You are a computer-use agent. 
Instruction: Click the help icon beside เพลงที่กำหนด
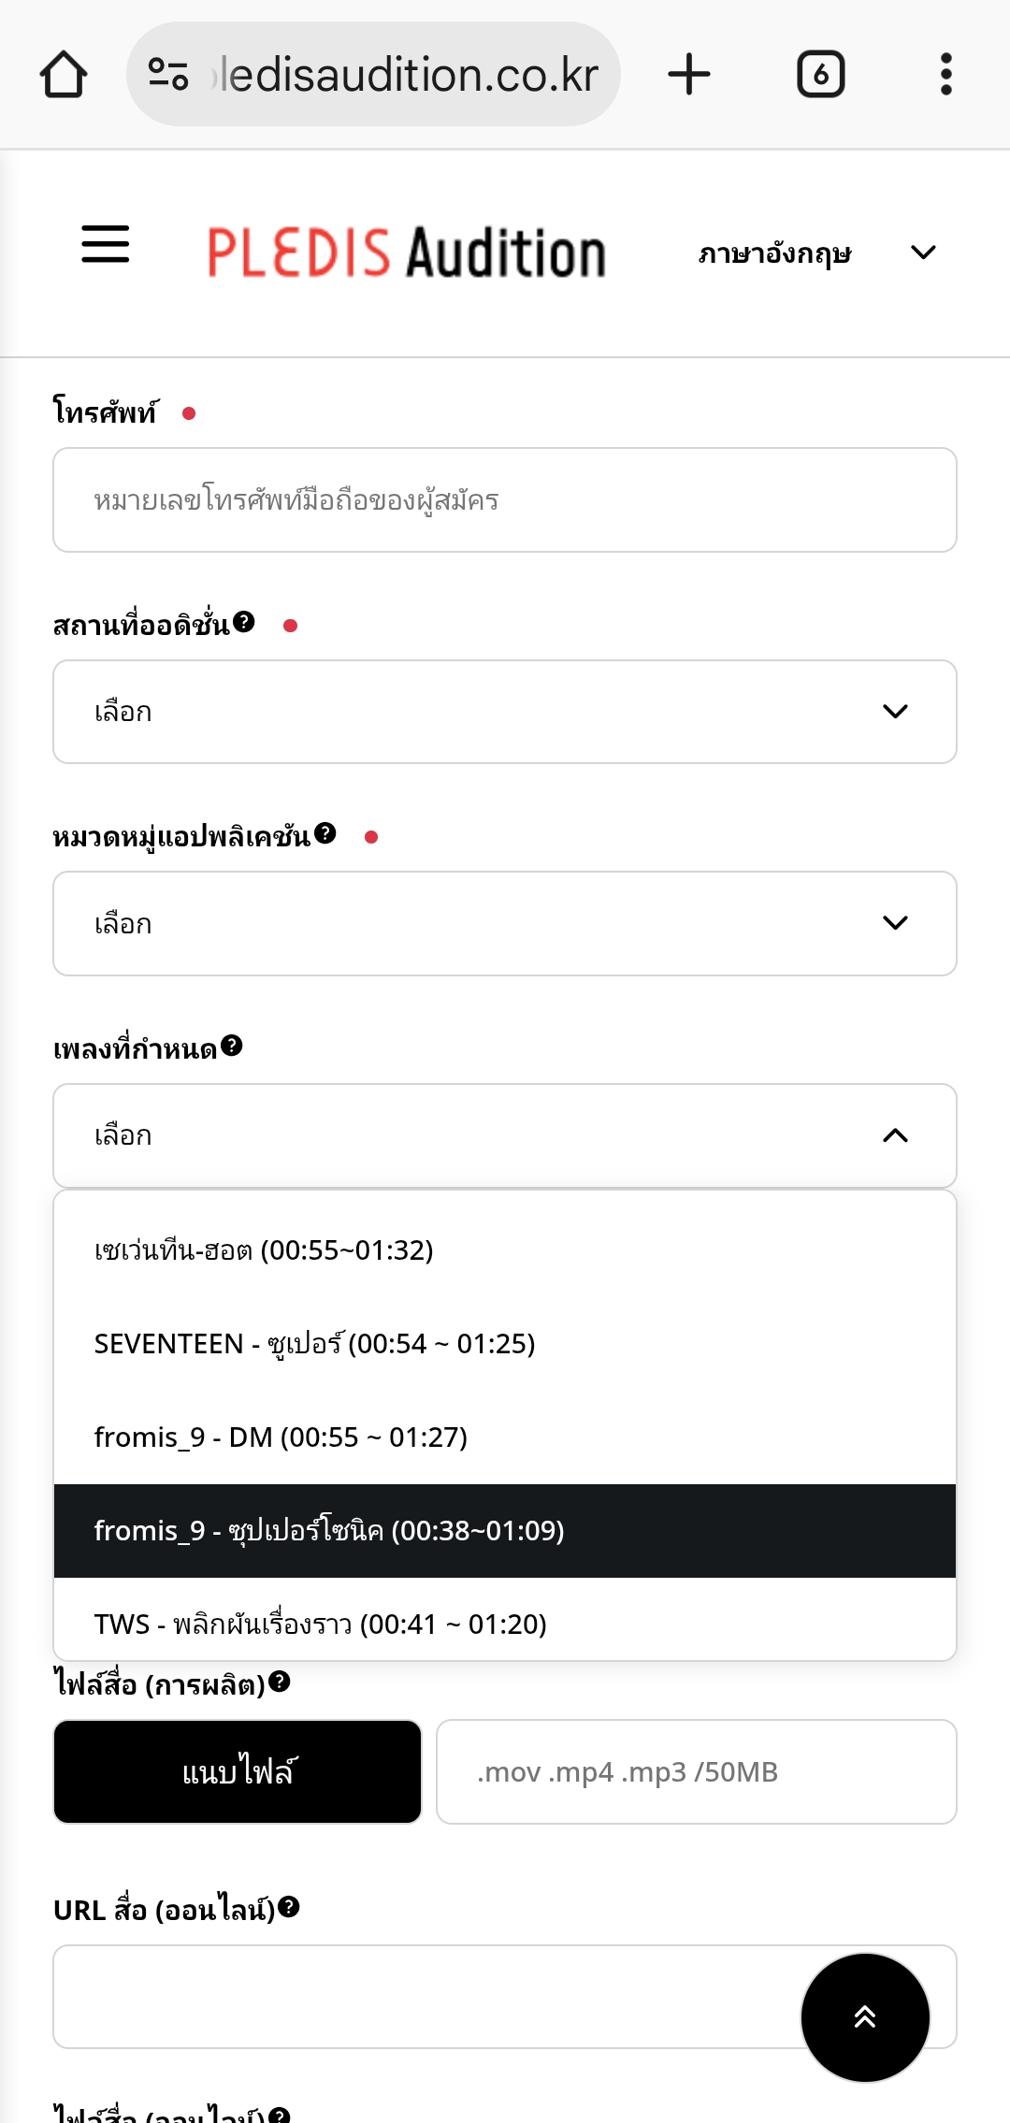(x=232, y=1046)
